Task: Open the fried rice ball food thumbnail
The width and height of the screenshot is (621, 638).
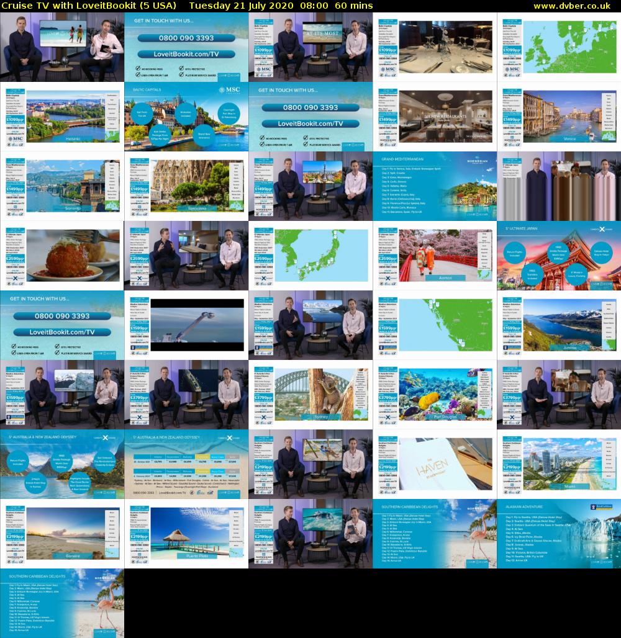Action: coord(62,256)
